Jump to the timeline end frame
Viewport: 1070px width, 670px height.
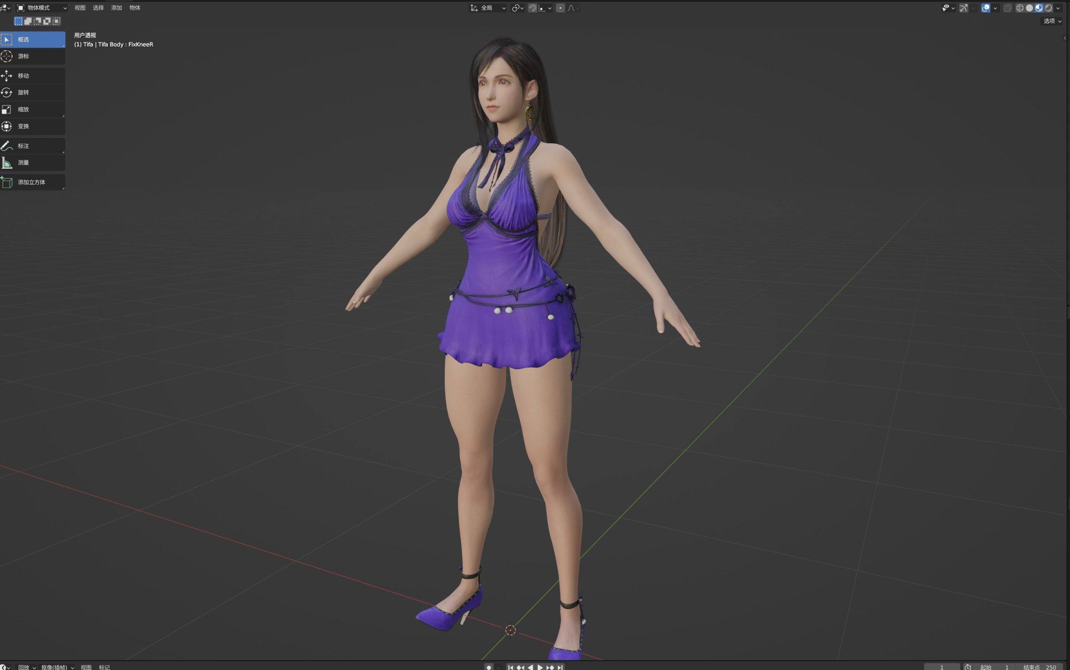[560, 667]
